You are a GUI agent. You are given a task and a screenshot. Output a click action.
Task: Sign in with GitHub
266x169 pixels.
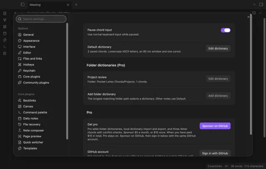(x=215, y=153)
